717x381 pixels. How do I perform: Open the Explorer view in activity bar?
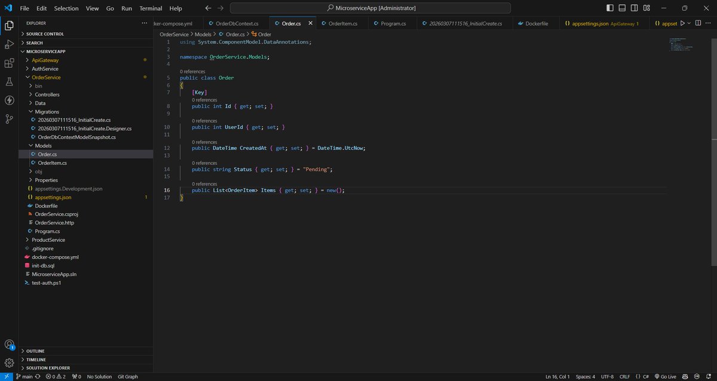click(9, 25)
